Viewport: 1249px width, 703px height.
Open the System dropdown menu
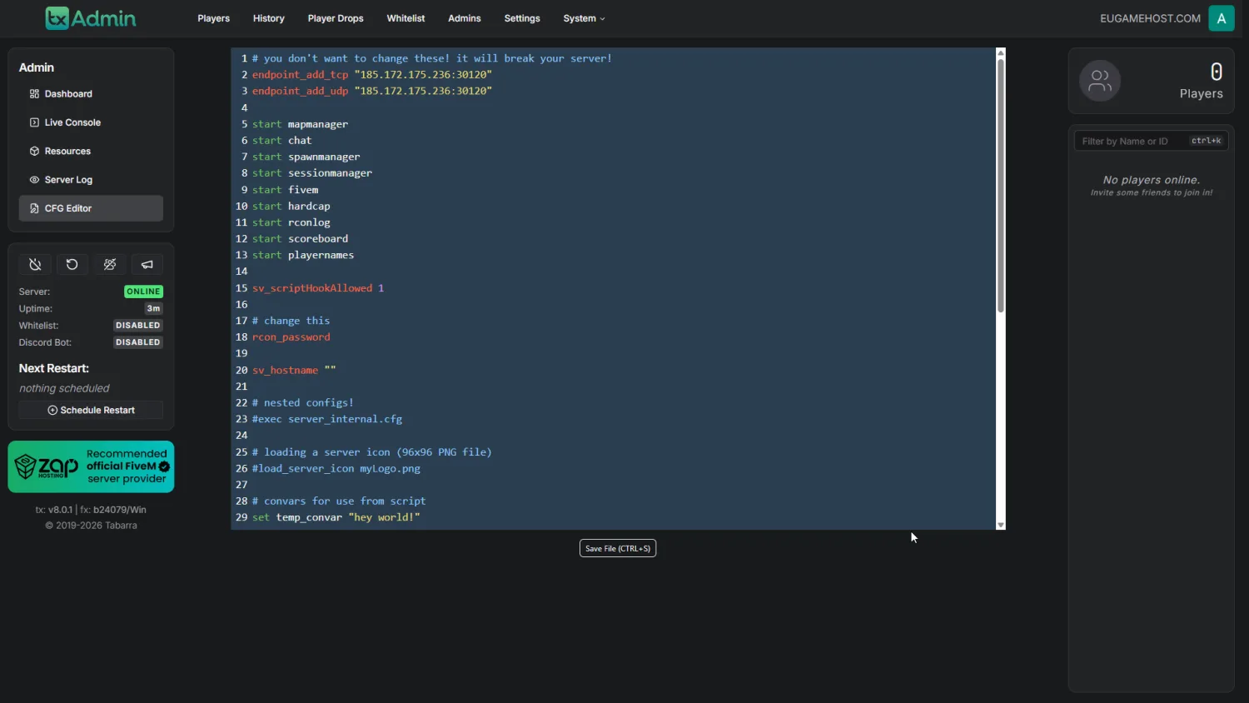point(584,18)
